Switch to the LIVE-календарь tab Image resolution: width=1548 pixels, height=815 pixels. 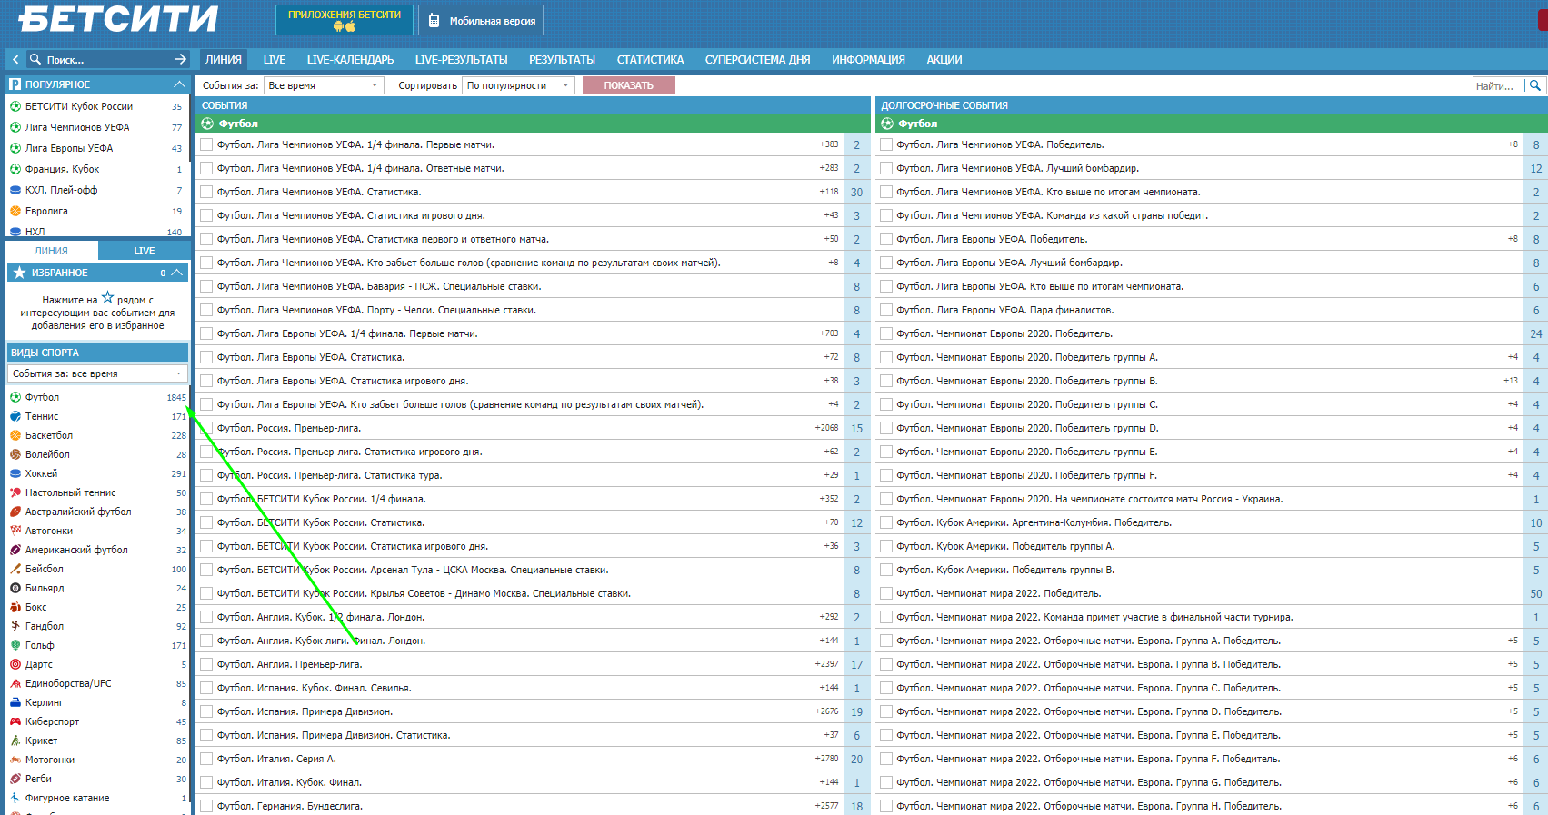[x=350, y=60]
